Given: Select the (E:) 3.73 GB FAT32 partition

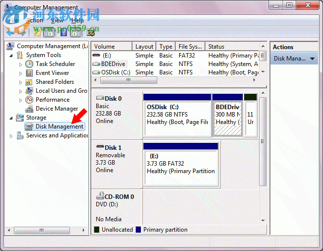Looking at the screenshot, I should (x=181, y=165).
